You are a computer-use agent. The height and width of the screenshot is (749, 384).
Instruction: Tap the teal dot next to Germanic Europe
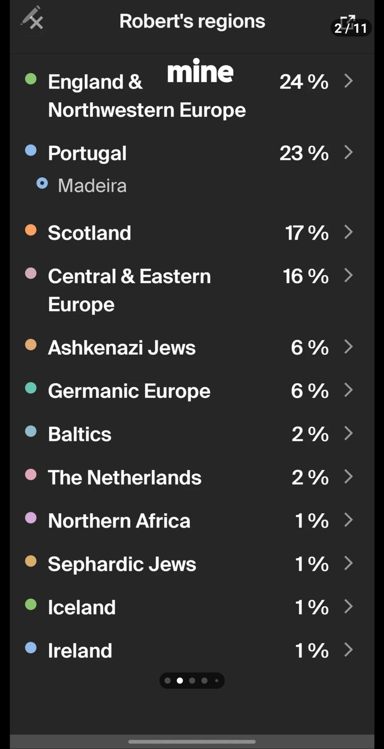[x=31, y=388]
